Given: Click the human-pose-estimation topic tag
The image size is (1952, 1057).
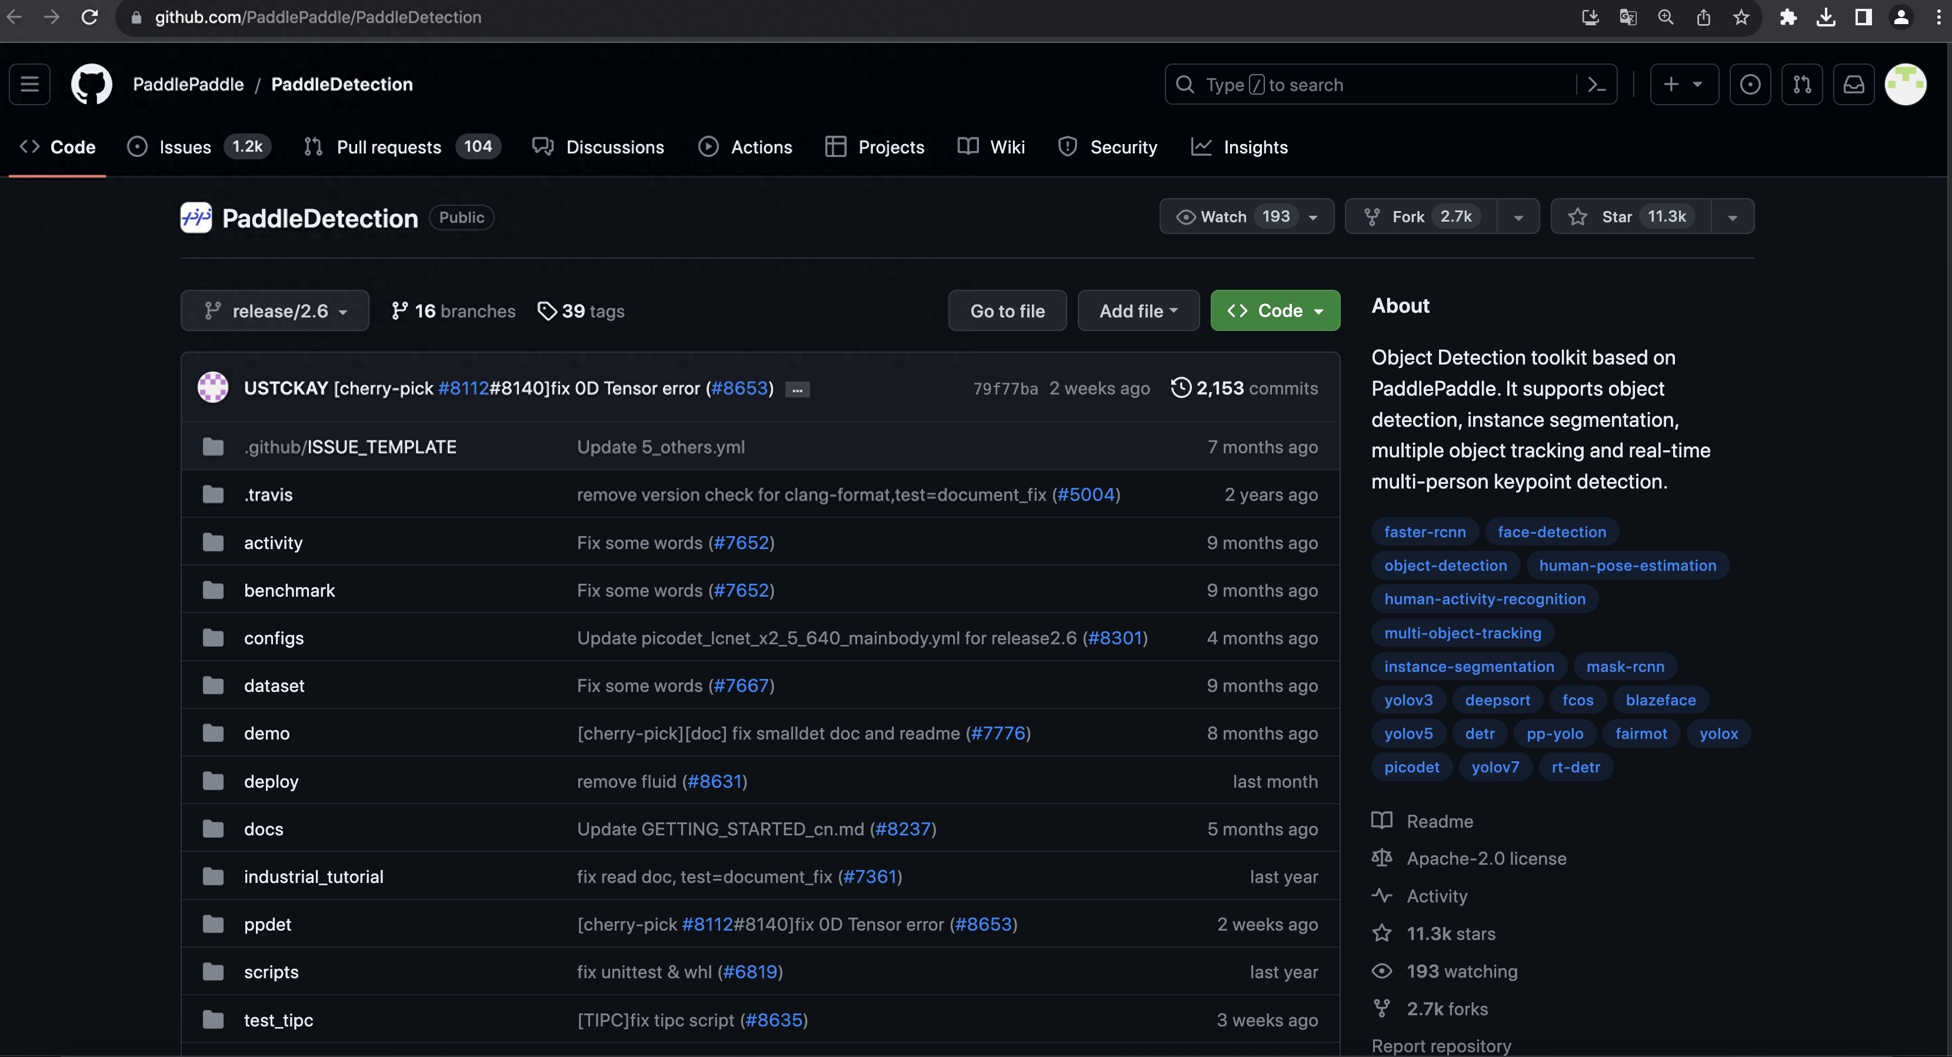Looking at the screenshot, I should tap(1627, 566).
